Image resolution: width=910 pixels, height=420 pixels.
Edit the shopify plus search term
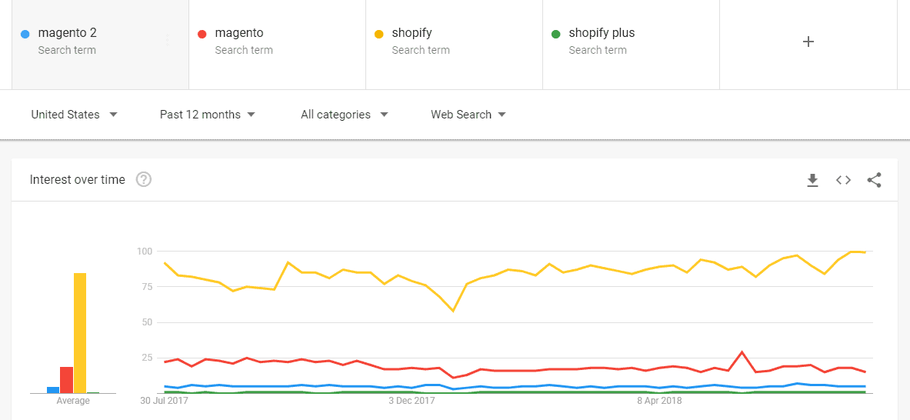602,33
